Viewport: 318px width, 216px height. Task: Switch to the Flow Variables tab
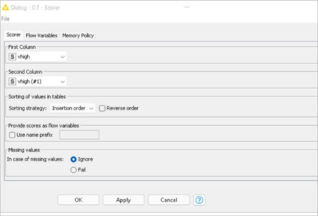[x=41, y=35]
